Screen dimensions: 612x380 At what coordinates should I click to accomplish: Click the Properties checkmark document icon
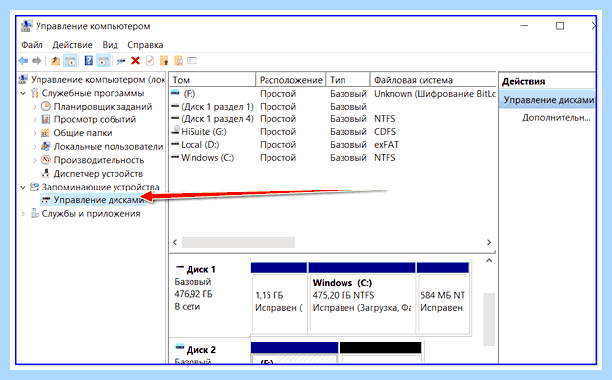coord(150,61)
